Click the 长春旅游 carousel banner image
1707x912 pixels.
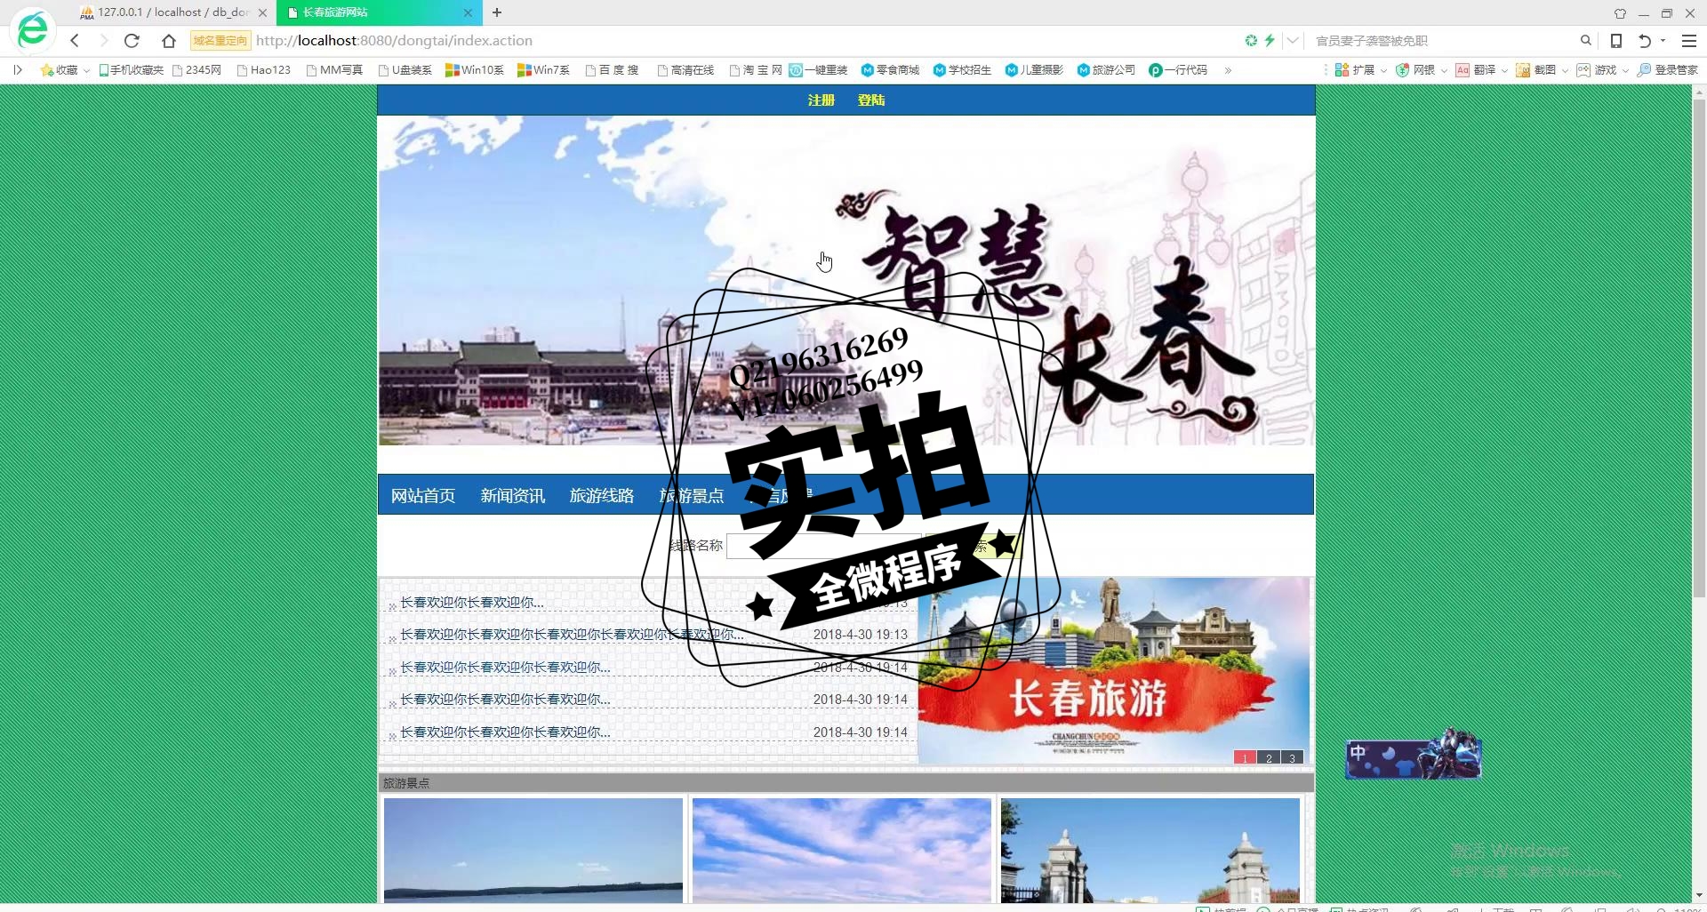pyautogui.click(x=1113, y=671)
